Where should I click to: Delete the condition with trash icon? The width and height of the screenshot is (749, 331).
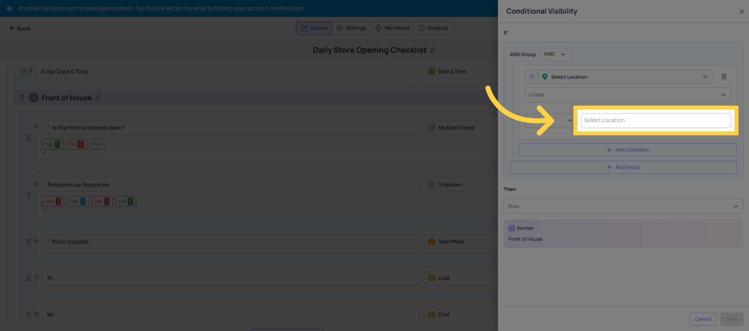coord(724,77)
